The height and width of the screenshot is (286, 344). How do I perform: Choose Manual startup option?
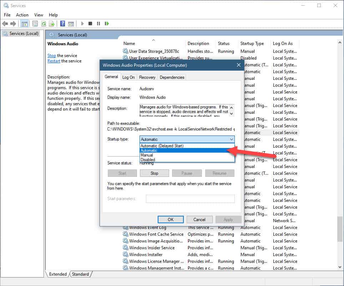(187, 155)
